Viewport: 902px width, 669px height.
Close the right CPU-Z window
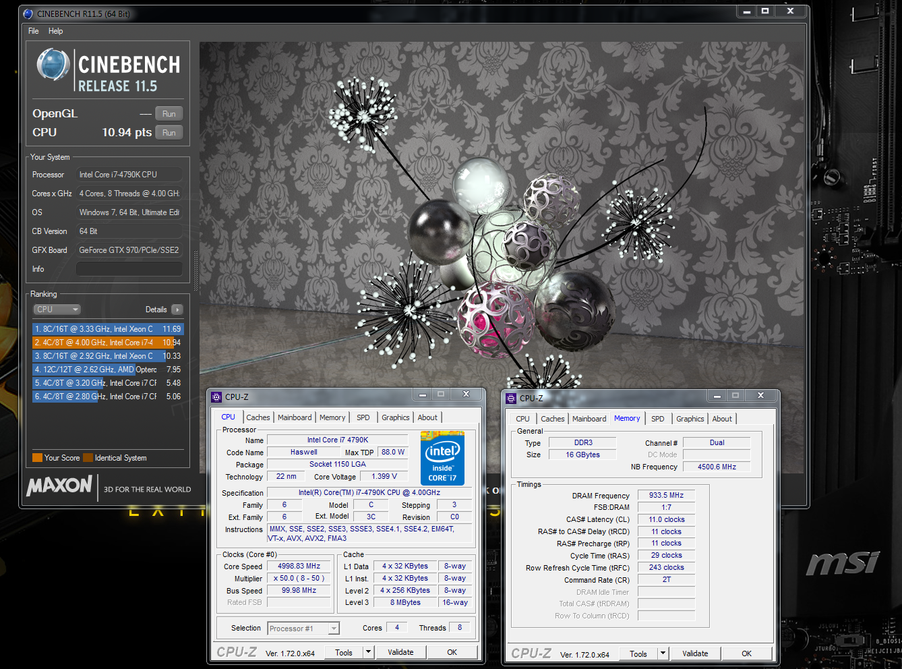(760, 396)
